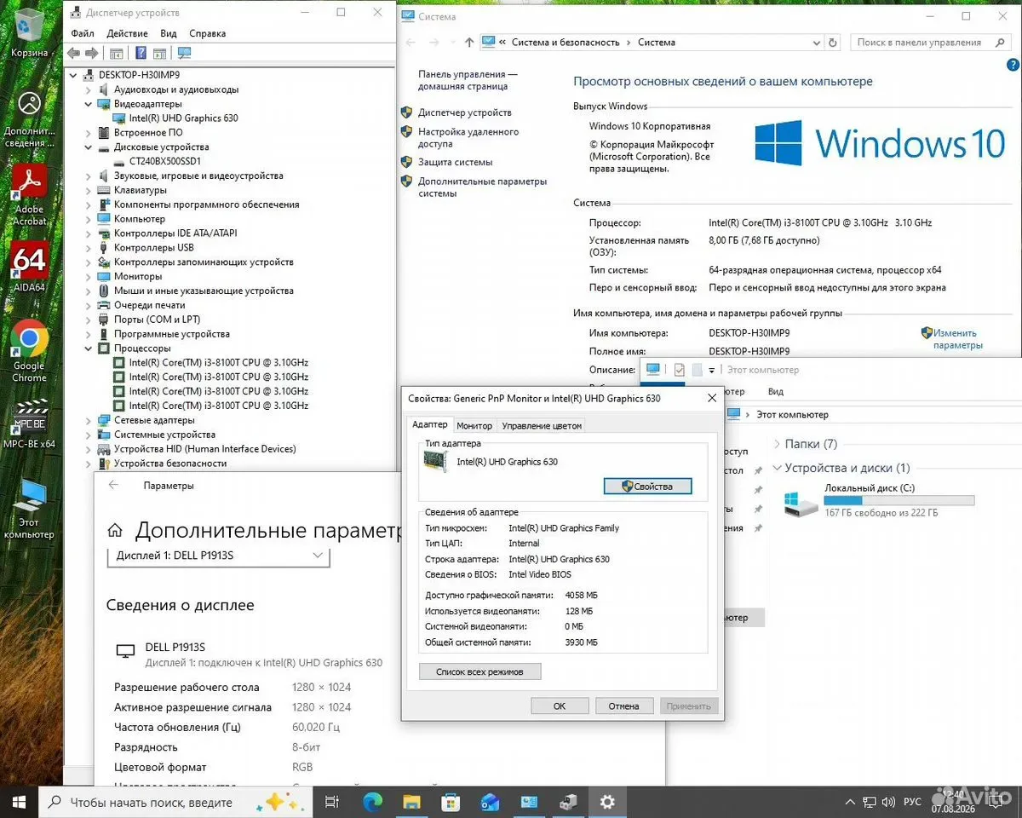Screen dimensions: 1022x818
Task: Click the Свойства button in adapter dialog
Action: [647, 487]
